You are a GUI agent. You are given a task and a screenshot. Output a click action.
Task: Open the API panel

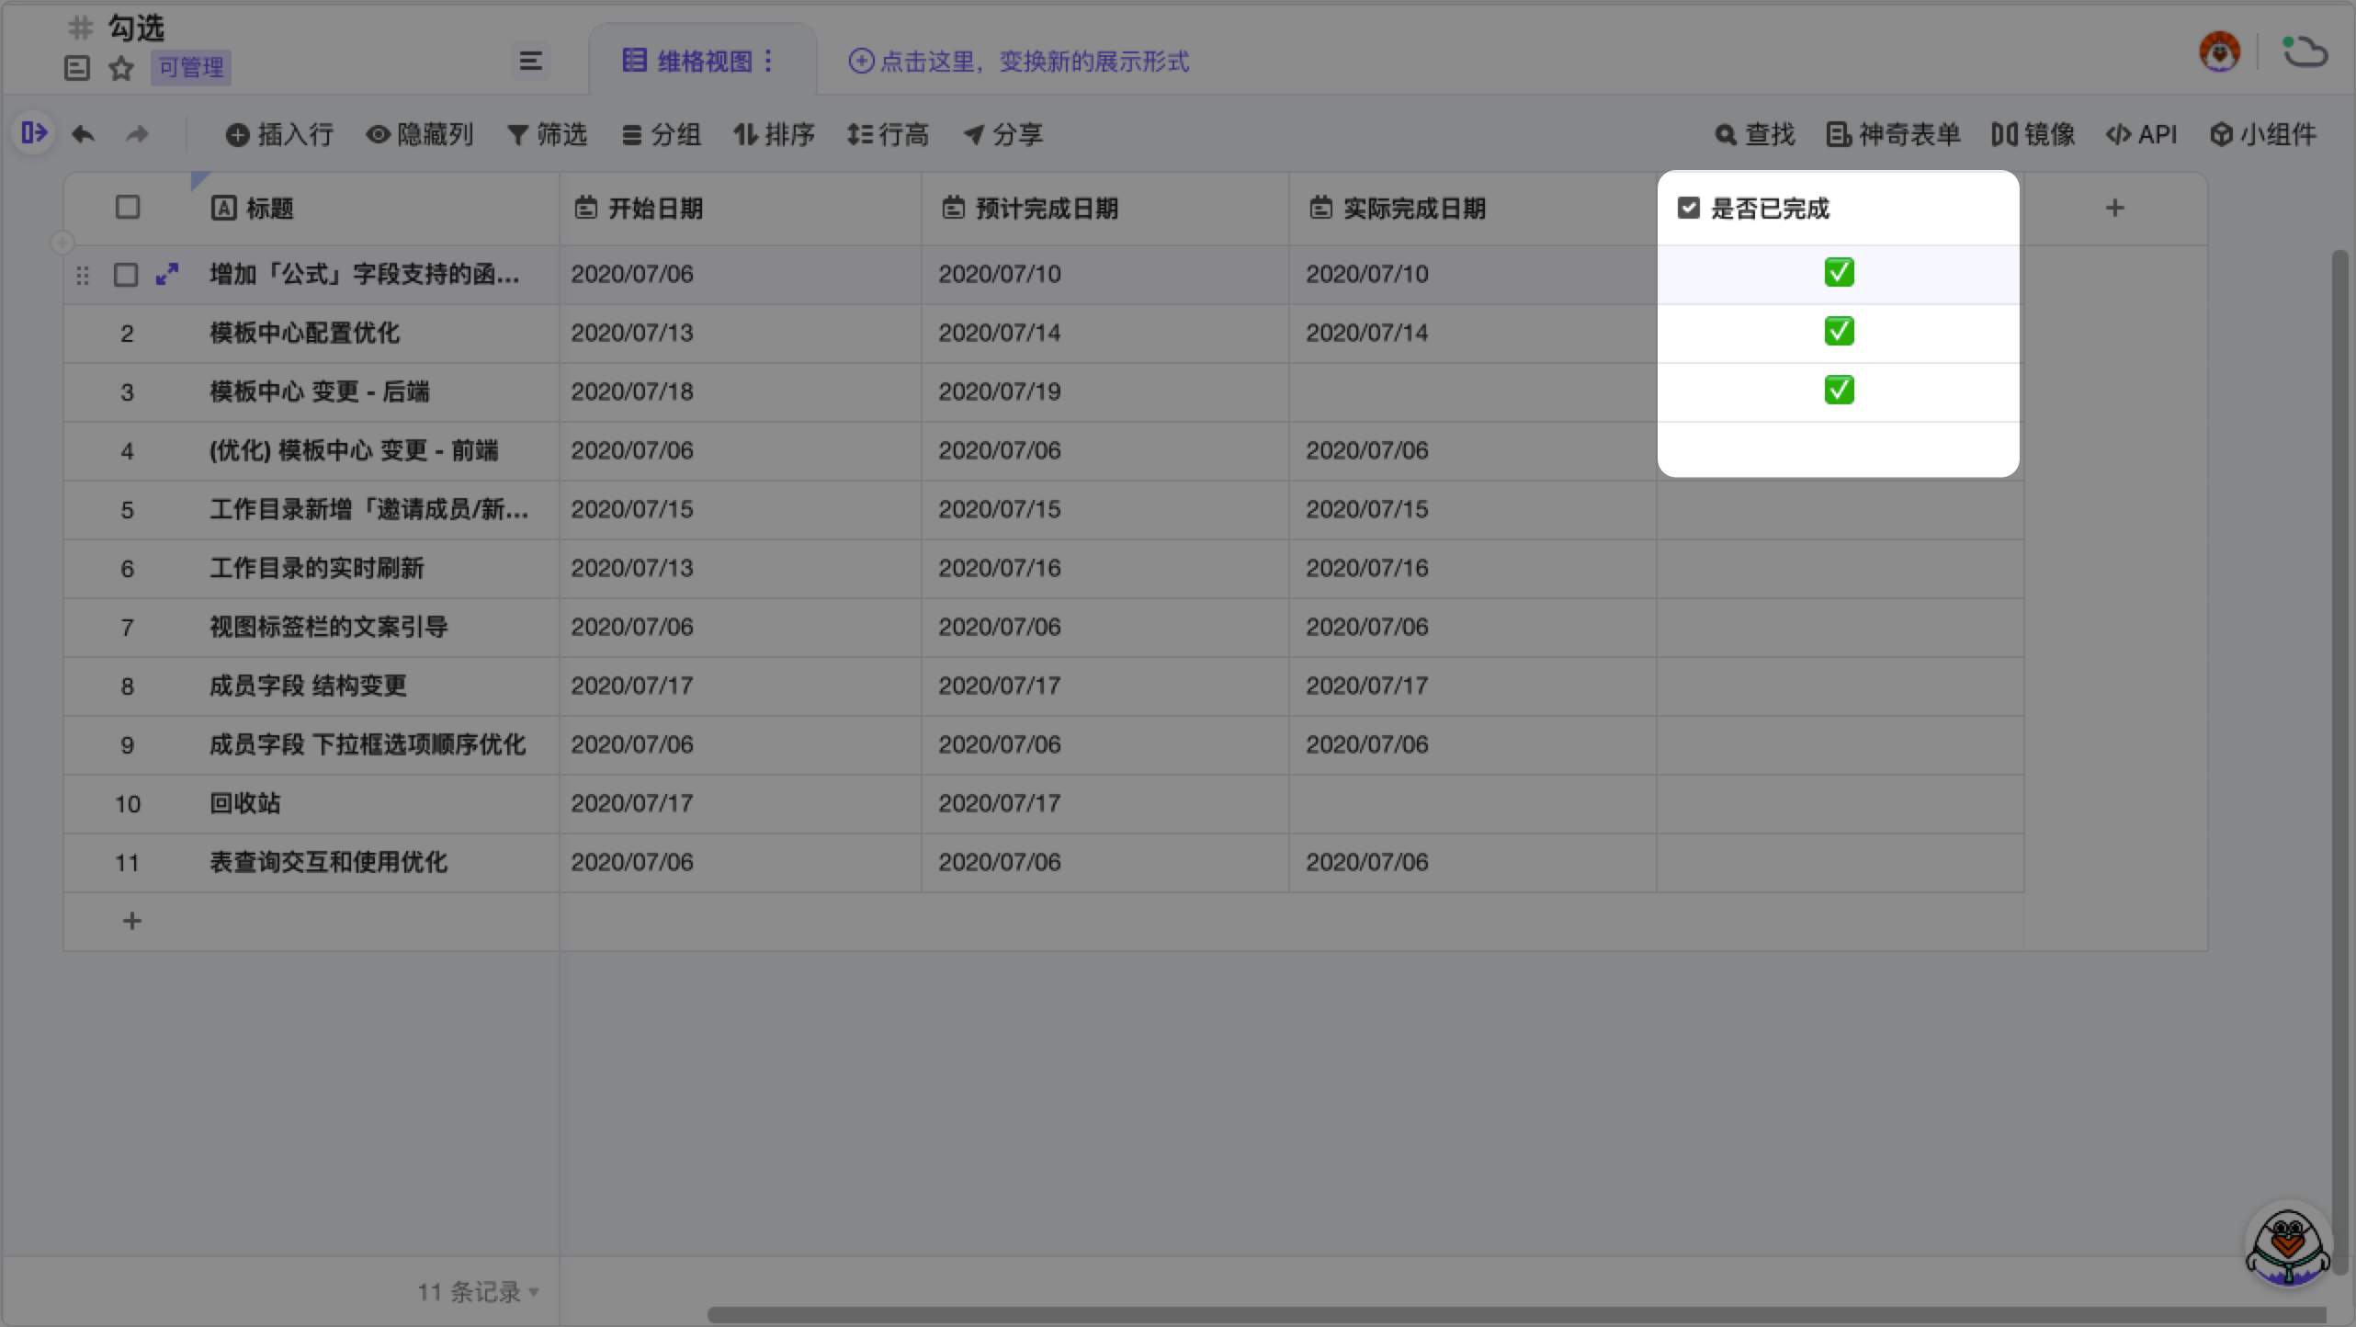(x=2141, y=134)
